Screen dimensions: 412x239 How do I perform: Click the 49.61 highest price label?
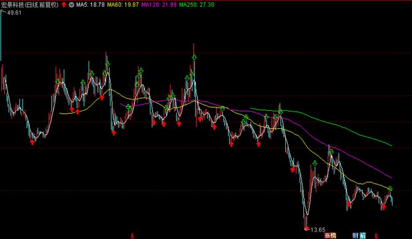(x=14, y=13)
